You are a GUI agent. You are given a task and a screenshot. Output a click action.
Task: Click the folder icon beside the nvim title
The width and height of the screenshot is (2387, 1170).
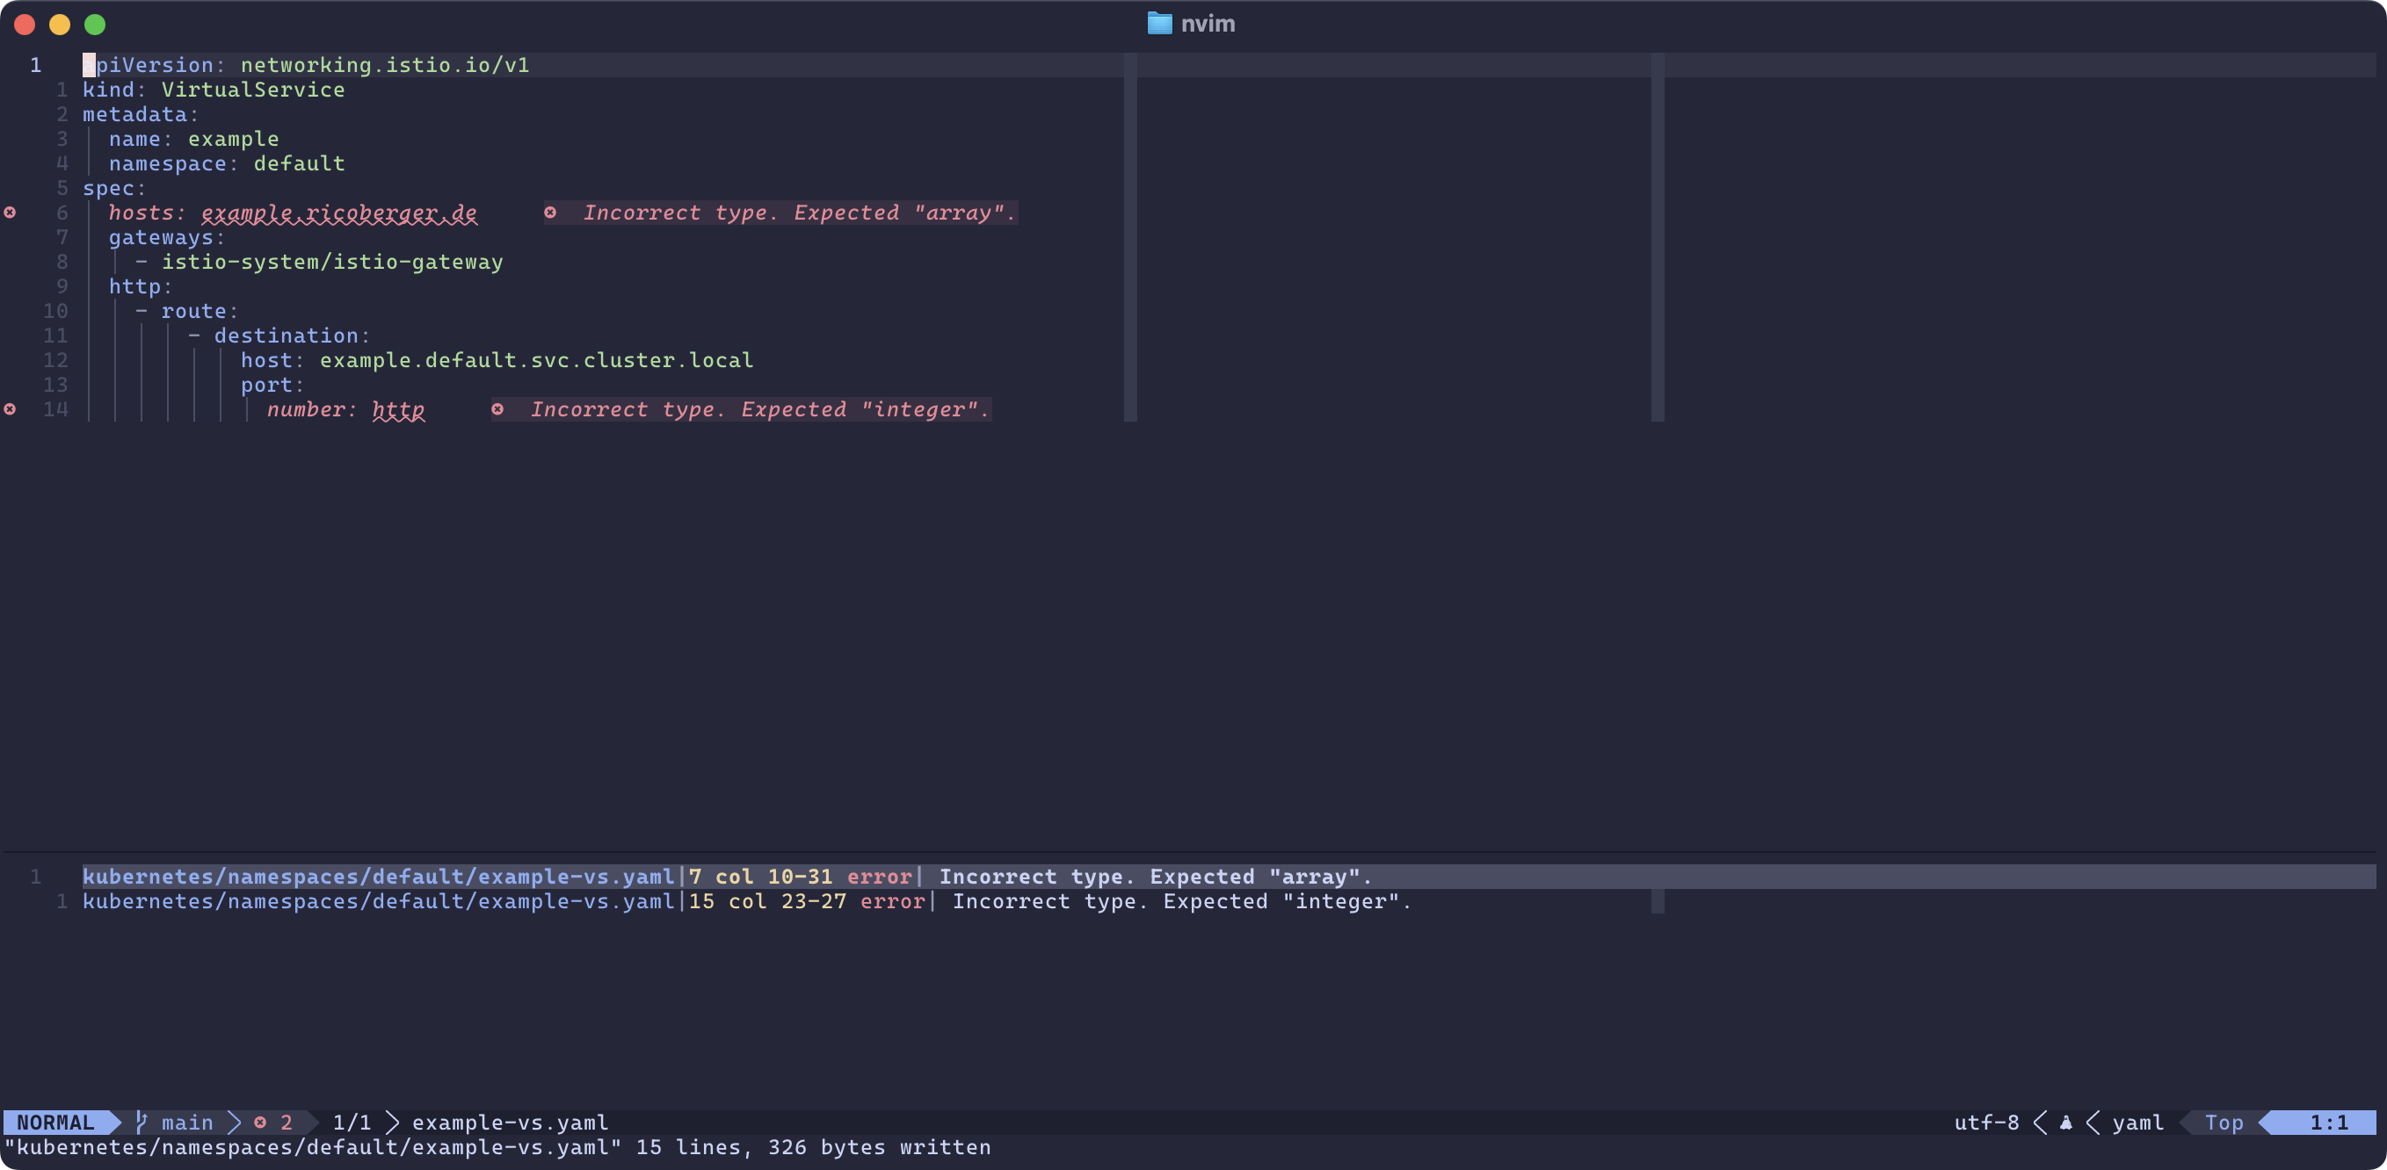click(x=1159, y=23)
